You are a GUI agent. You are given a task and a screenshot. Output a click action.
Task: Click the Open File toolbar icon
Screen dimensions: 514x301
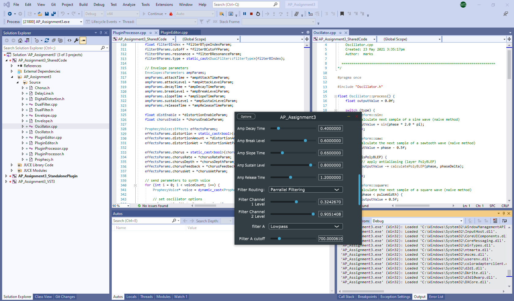coord(40,14)
